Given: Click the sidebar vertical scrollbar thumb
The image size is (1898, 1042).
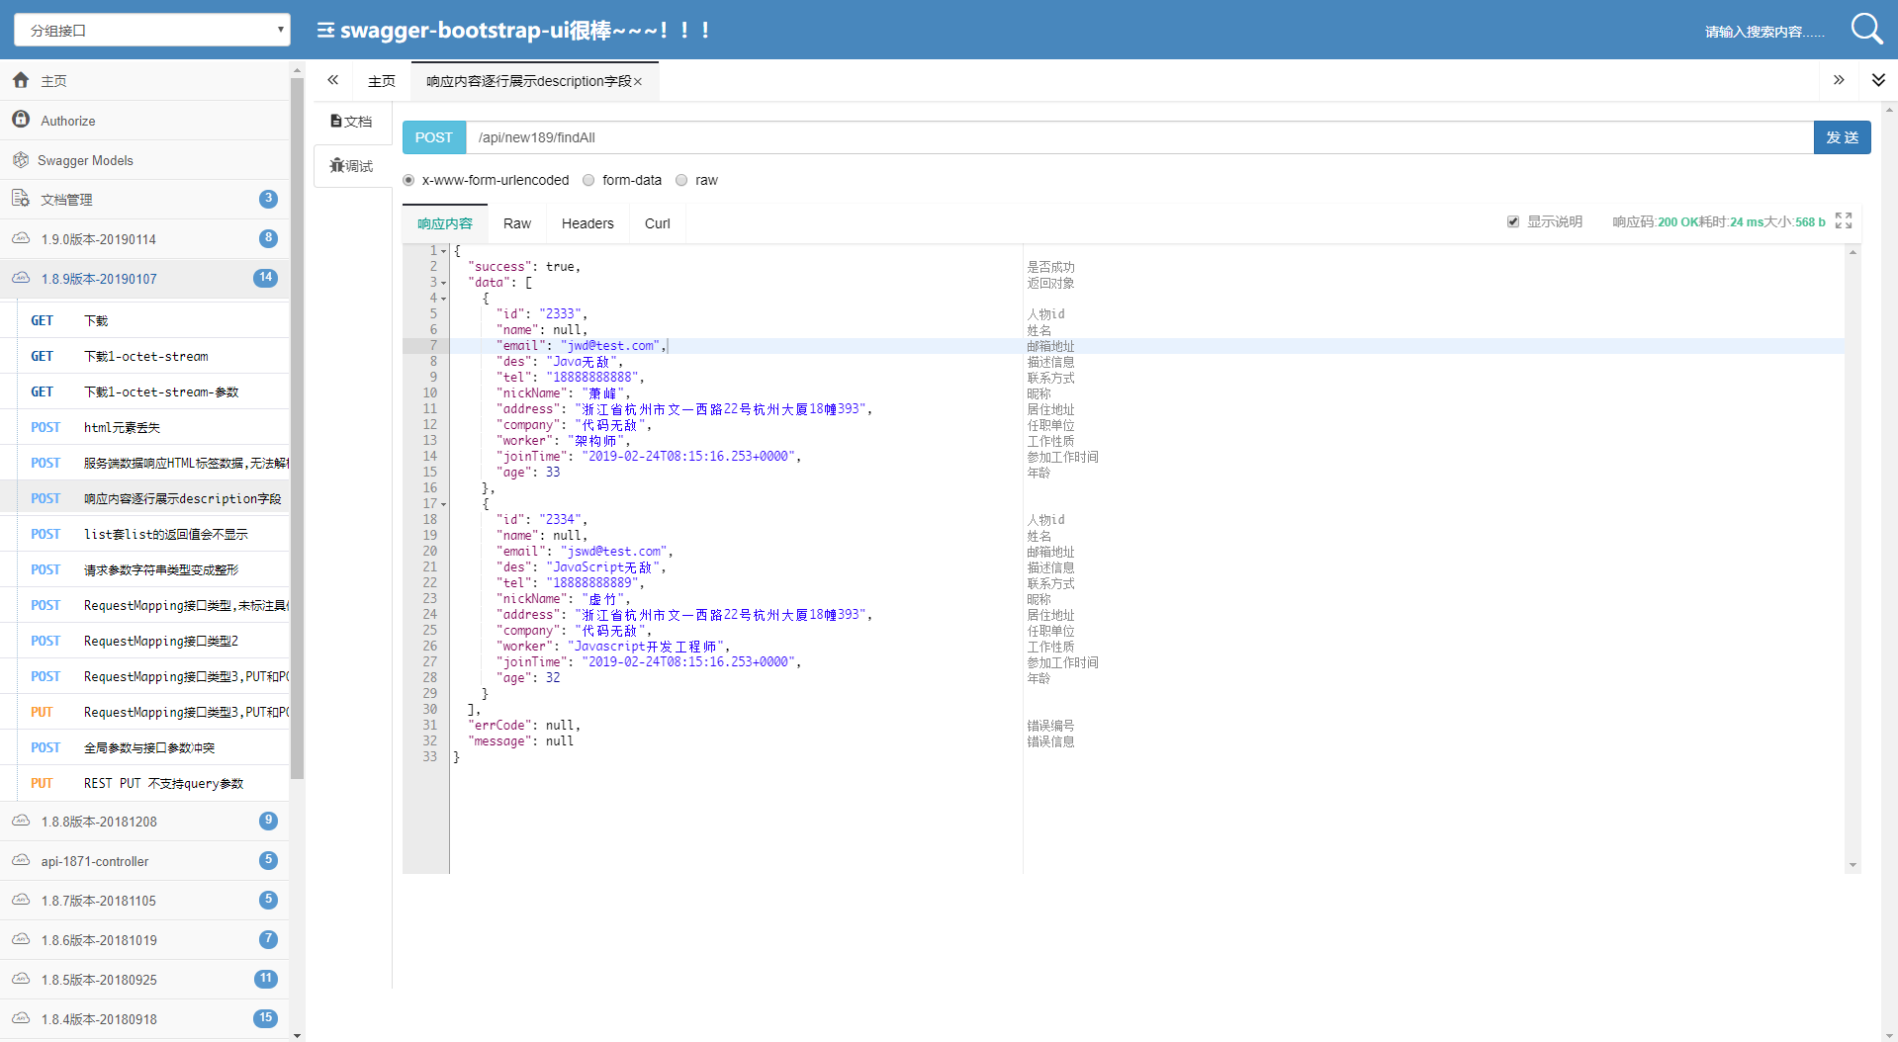Looking at the screenshot, I should [x=298, y=427].
